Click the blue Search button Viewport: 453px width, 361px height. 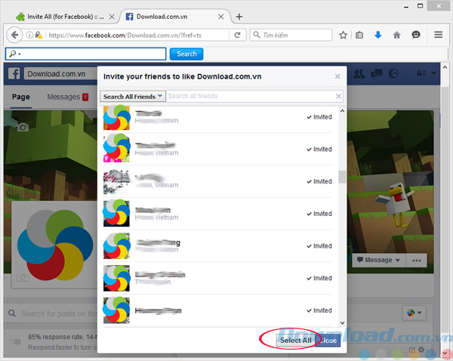tap(186, 54)
